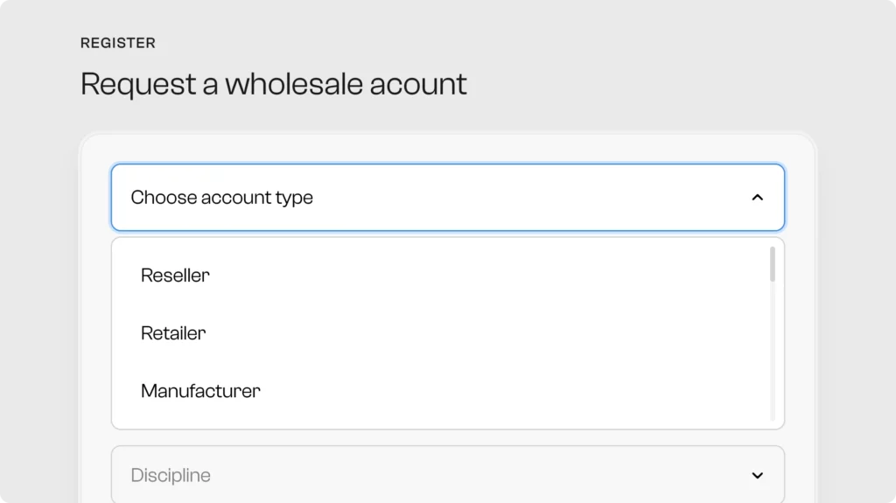Click the word Reseller in the list
Viewport: 896px width, 503px height.
tap(175, 276)
